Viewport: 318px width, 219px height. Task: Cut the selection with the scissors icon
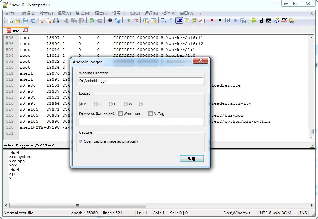click(x=66, y=21)
